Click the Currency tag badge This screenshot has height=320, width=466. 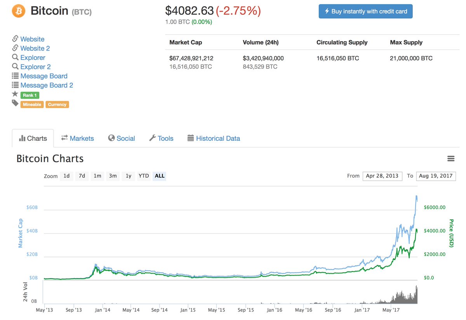(x=57, y=104)
